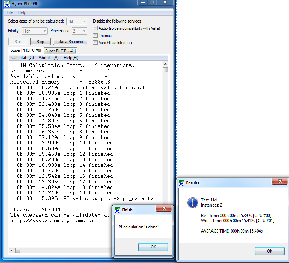Image resolution: width=289 pixels, height=263 pixels.
Task: Enable the Audio service disable checkbox
Action: (x=95, y=28)
